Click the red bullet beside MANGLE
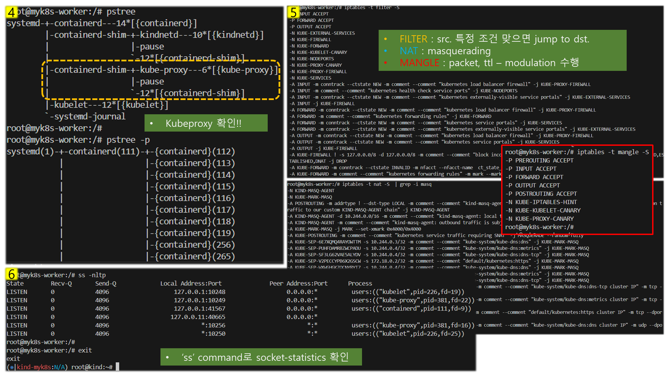Viewport: 665px width, 373px height. (385, 63)
